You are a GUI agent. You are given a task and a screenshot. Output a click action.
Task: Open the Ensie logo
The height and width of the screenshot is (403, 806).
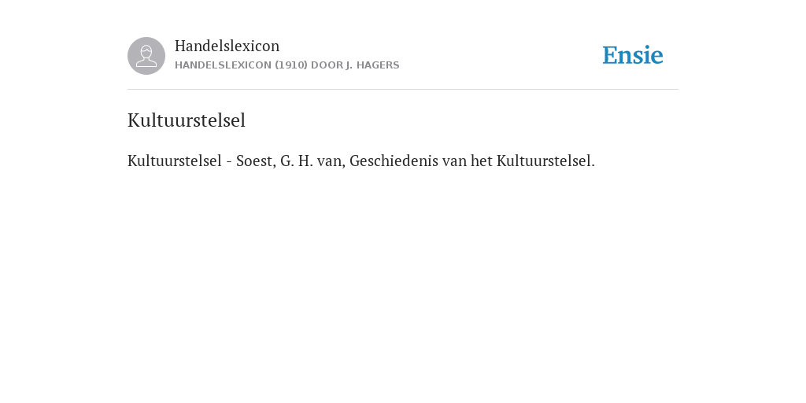click(633, 55)
